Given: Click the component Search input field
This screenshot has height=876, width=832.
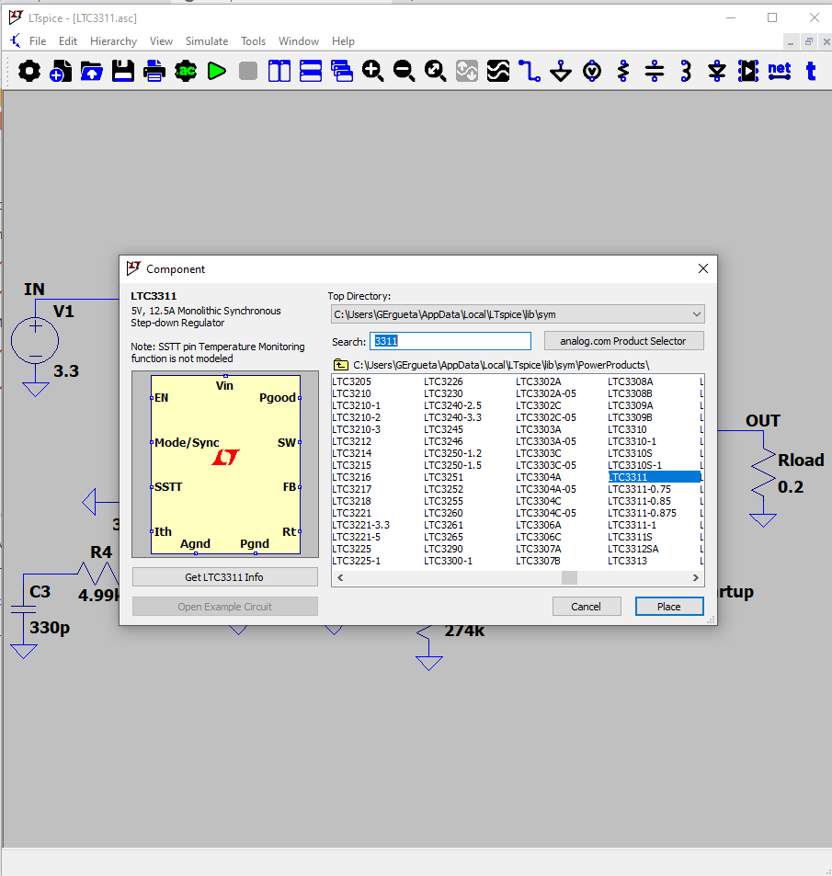Looking at the screenshot, I should (x=450, y=341).
